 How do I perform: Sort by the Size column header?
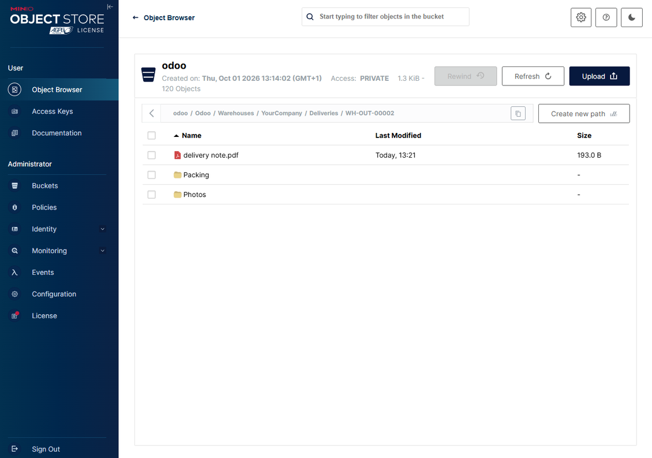[x=584, y=135]
